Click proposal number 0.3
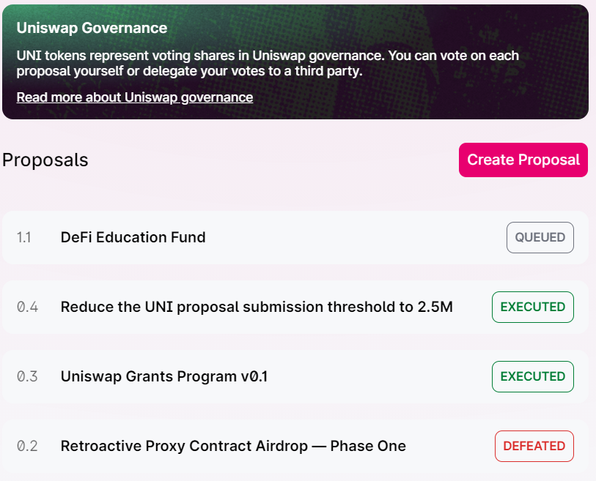This screenshot has width=596, height=481. pos(27,376)
